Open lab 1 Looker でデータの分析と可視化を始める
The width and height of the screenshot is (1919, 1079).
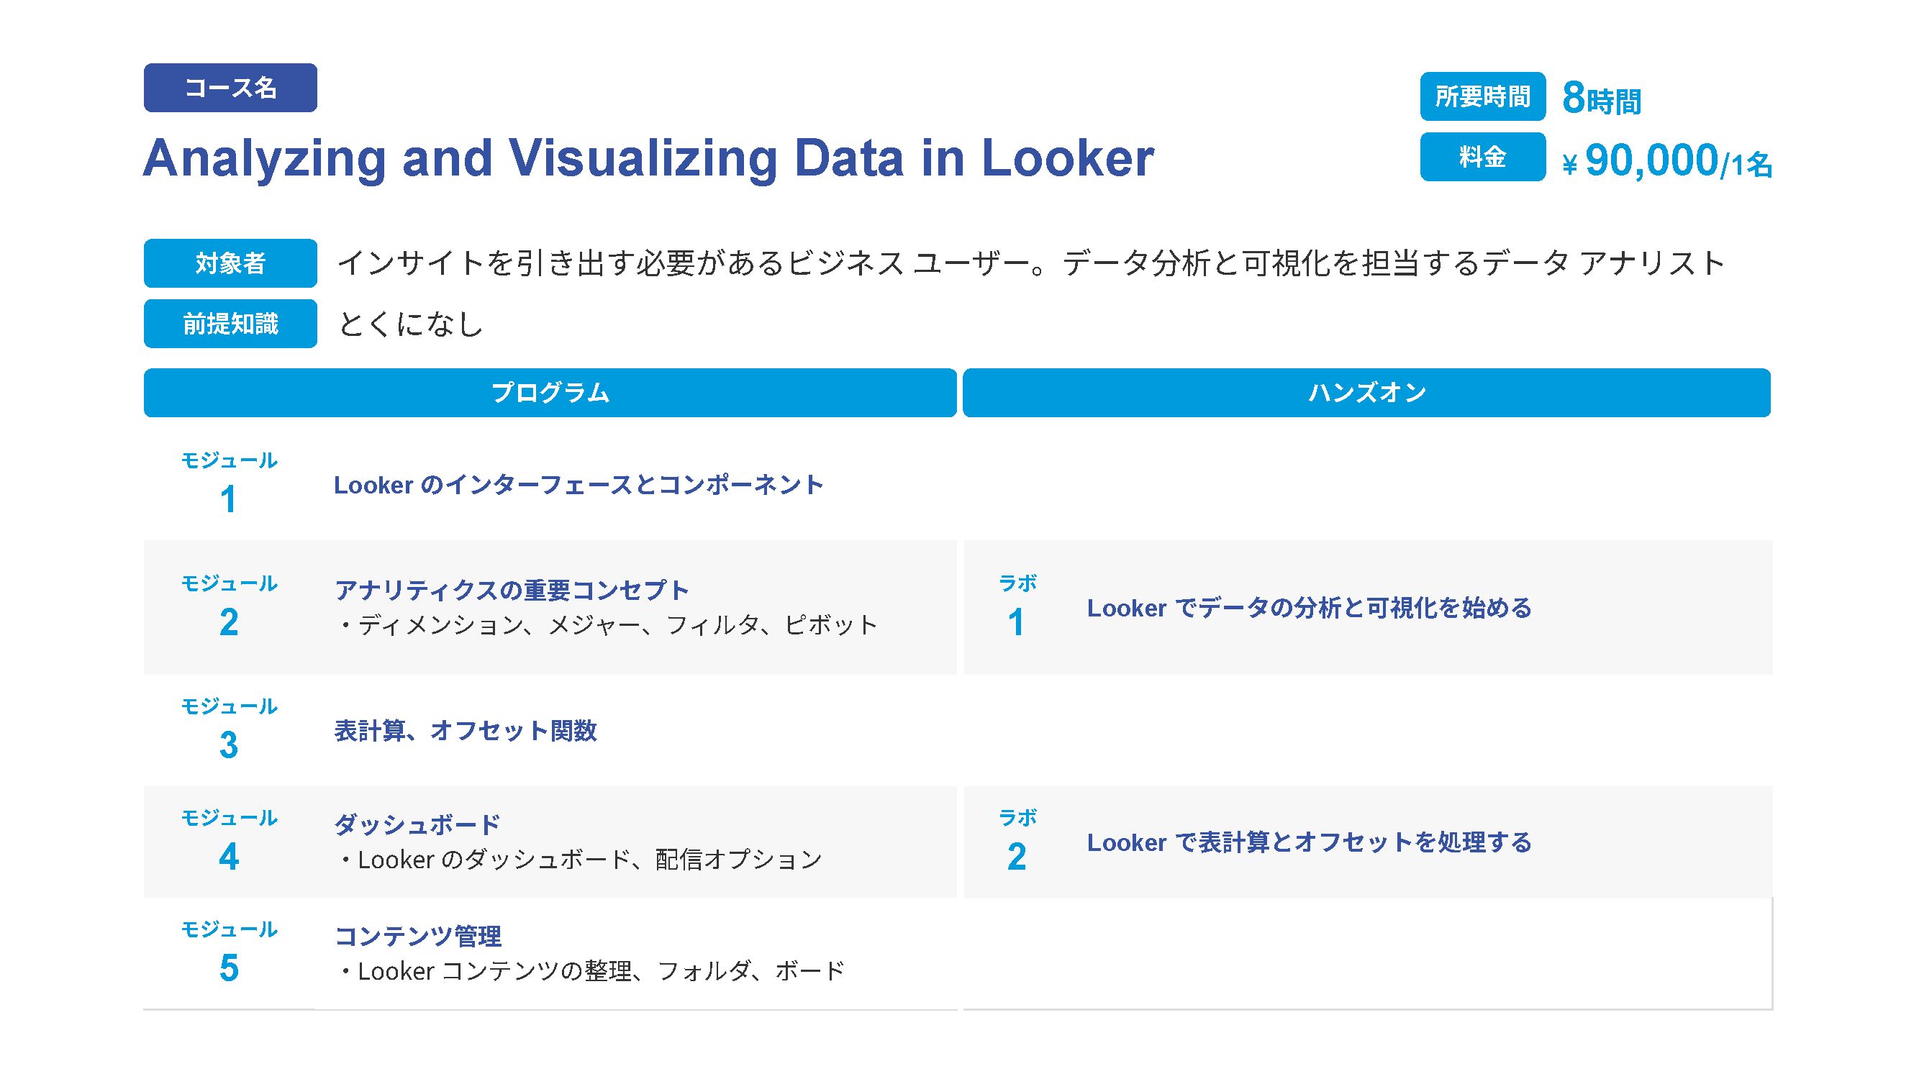pyautogui.click(x=1309, y=608)
